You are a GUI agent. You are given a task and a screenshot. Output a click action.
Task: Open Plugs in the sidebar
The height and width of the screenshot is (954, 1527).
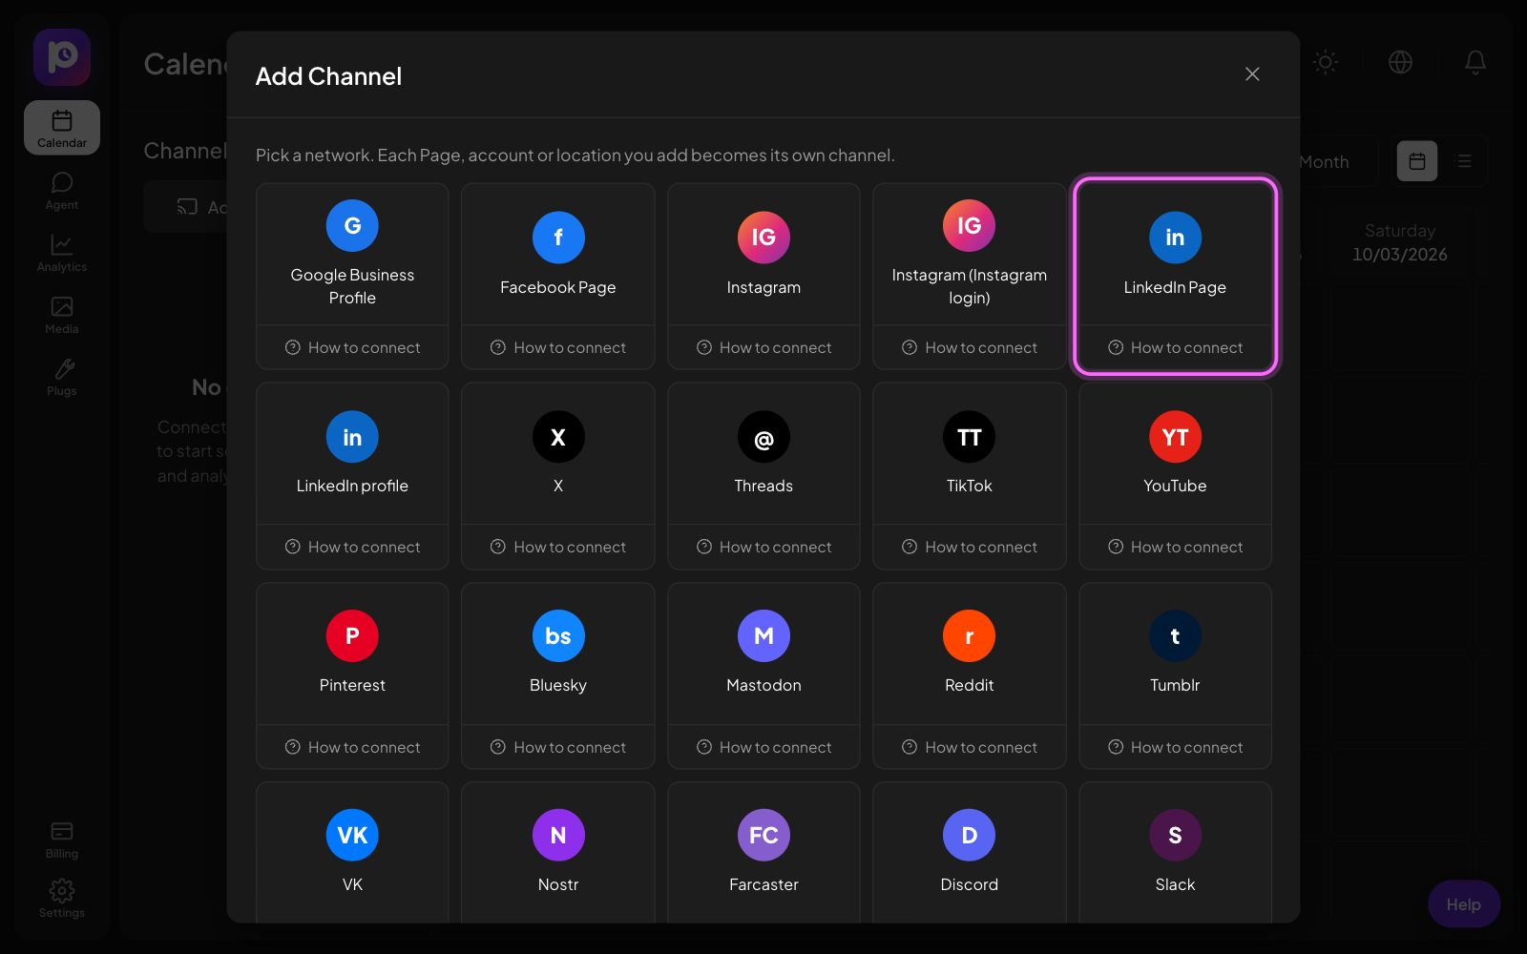[x=62, y=377]
